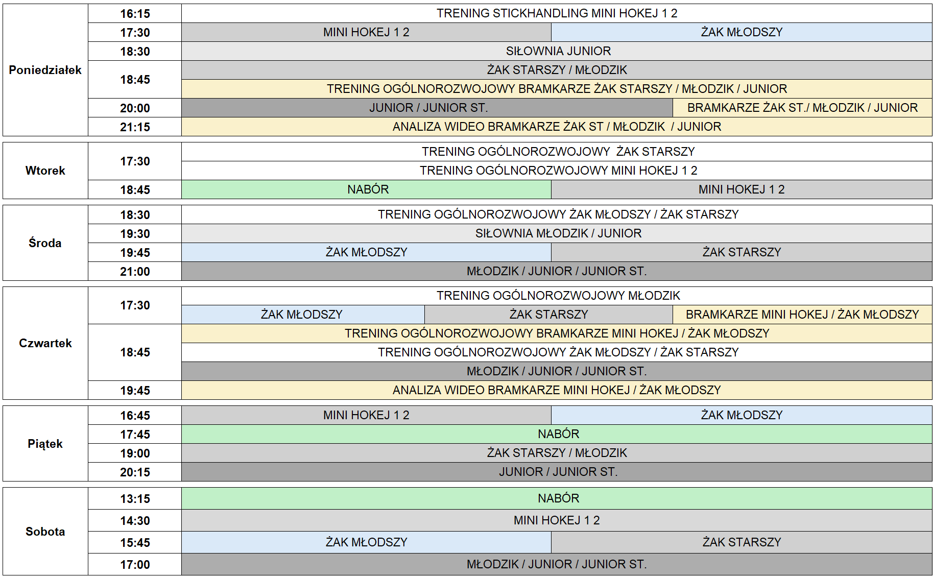
Task: Select BRAMKARZE MINI HOKEJ / ŻAK MŁODZSZY cell
Action: pos(802,315)
